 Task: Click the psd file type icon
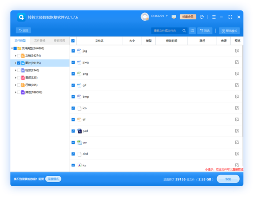point(79,131)
